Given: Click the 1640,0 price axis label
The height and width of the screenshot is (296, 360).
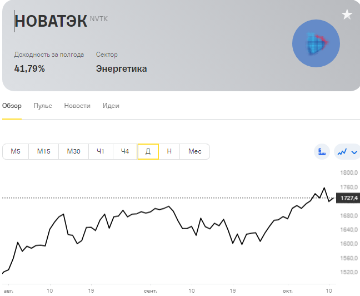Looking at the screenshot, I should (x=349, y=230).
